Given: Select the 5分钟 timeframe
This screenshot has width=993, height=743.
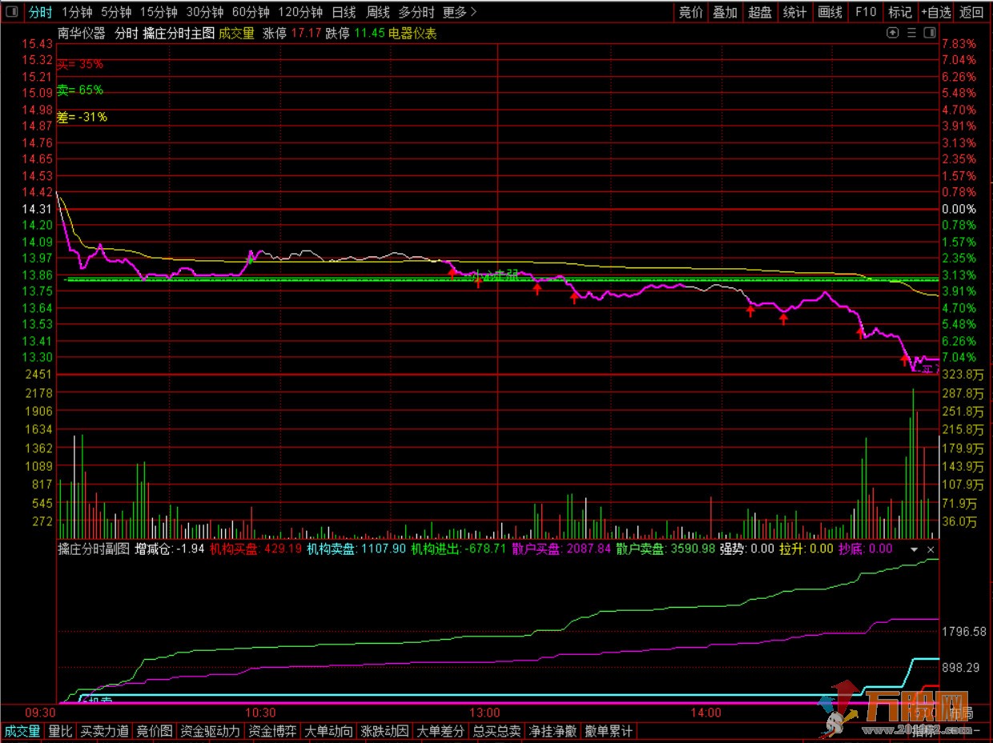Looking at the screenshot, I should click(116, 12).
